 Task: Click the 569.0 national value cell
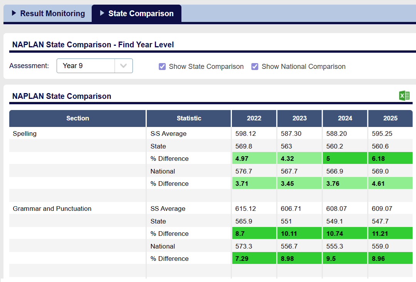click(x=390, y=171)
